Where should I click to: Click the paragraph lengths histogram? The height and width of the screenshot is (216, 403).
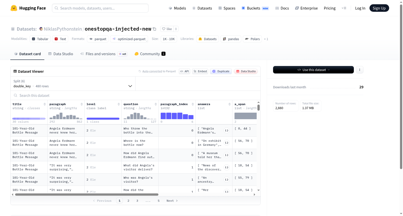66,116
